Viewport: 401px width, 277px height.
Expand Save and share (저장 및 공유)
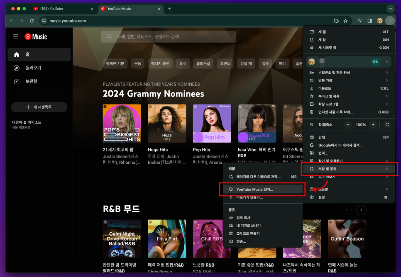[349, 169]
